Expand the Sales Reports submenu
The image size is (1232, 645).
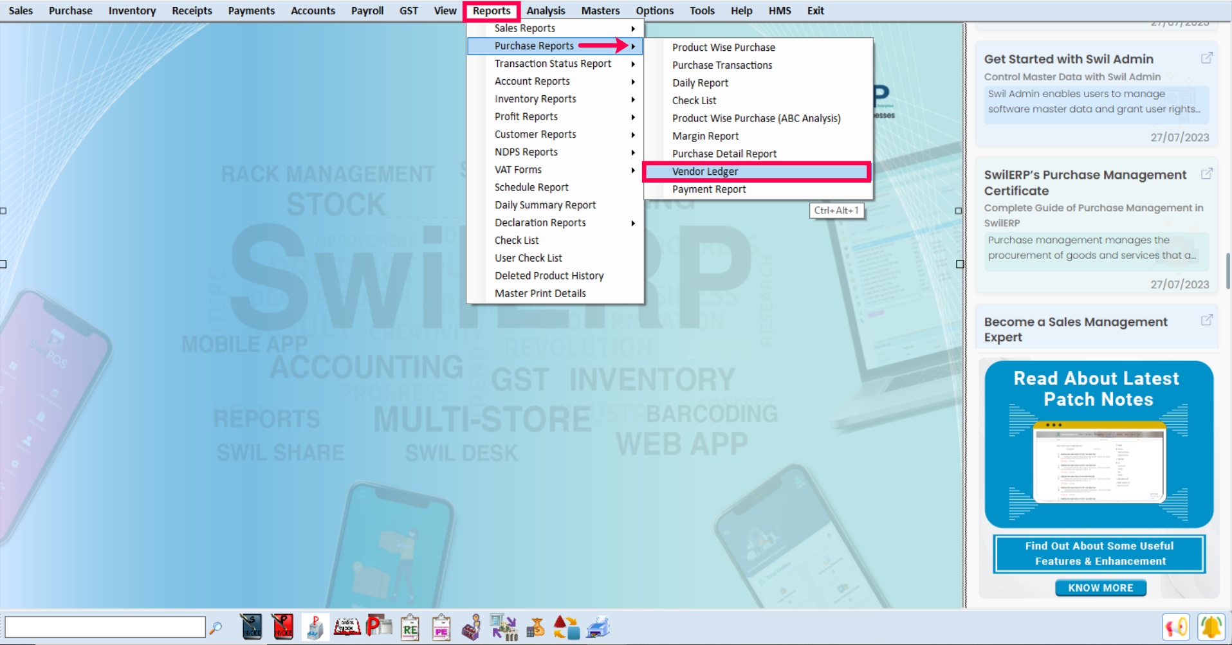pyautogui.click(x=556, y=28)
